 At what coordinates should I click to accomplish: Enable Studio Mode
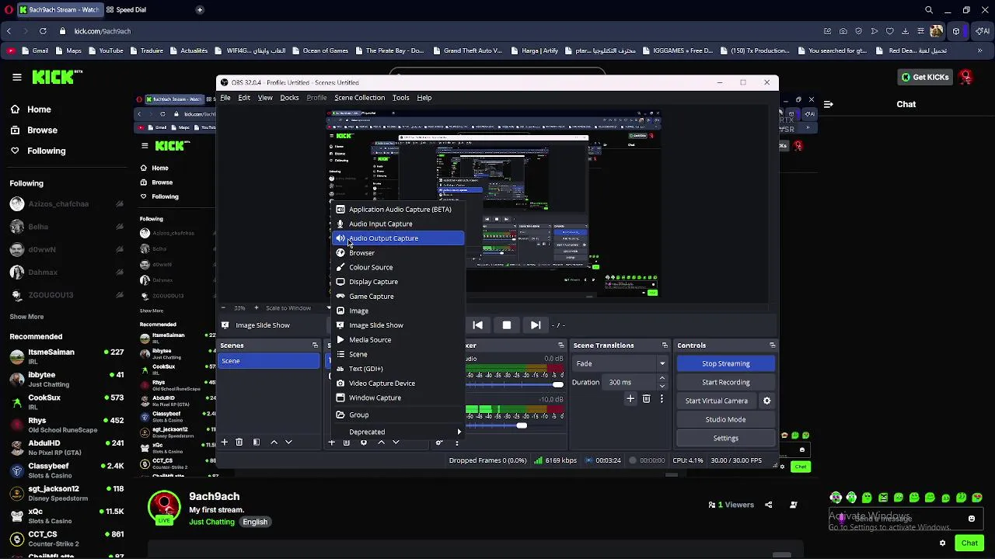tap(726, 419)
